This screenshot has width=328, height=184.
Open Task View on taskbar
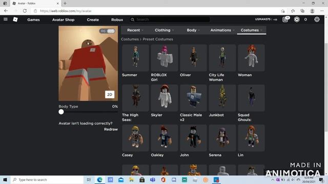[89, 179]
